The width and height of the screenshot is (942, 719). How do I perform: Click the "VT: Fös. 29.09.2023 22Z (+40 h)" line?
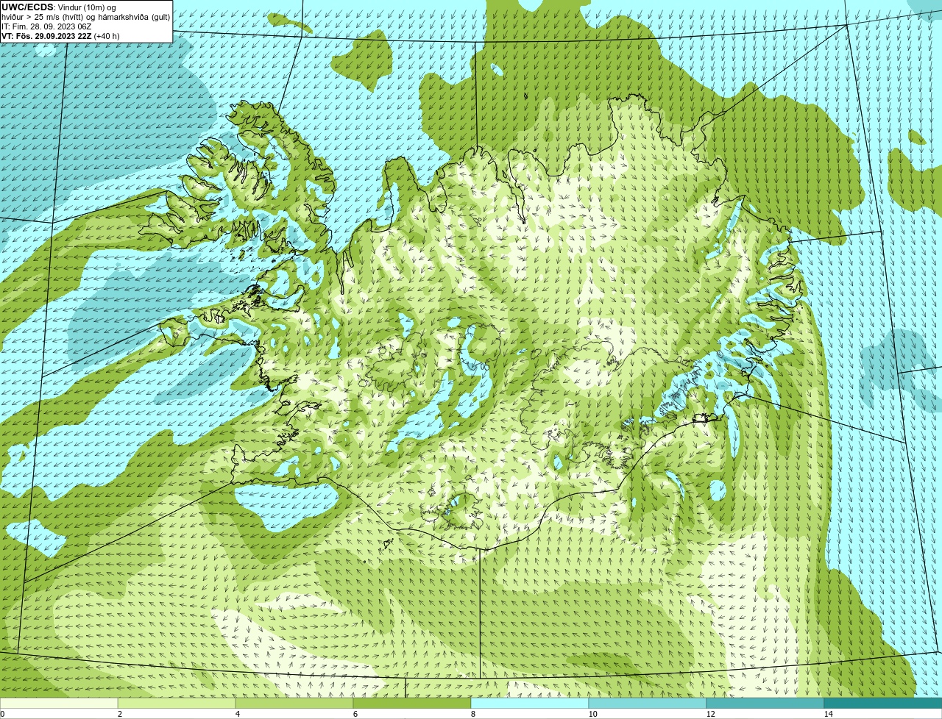[x=60, y=36]
